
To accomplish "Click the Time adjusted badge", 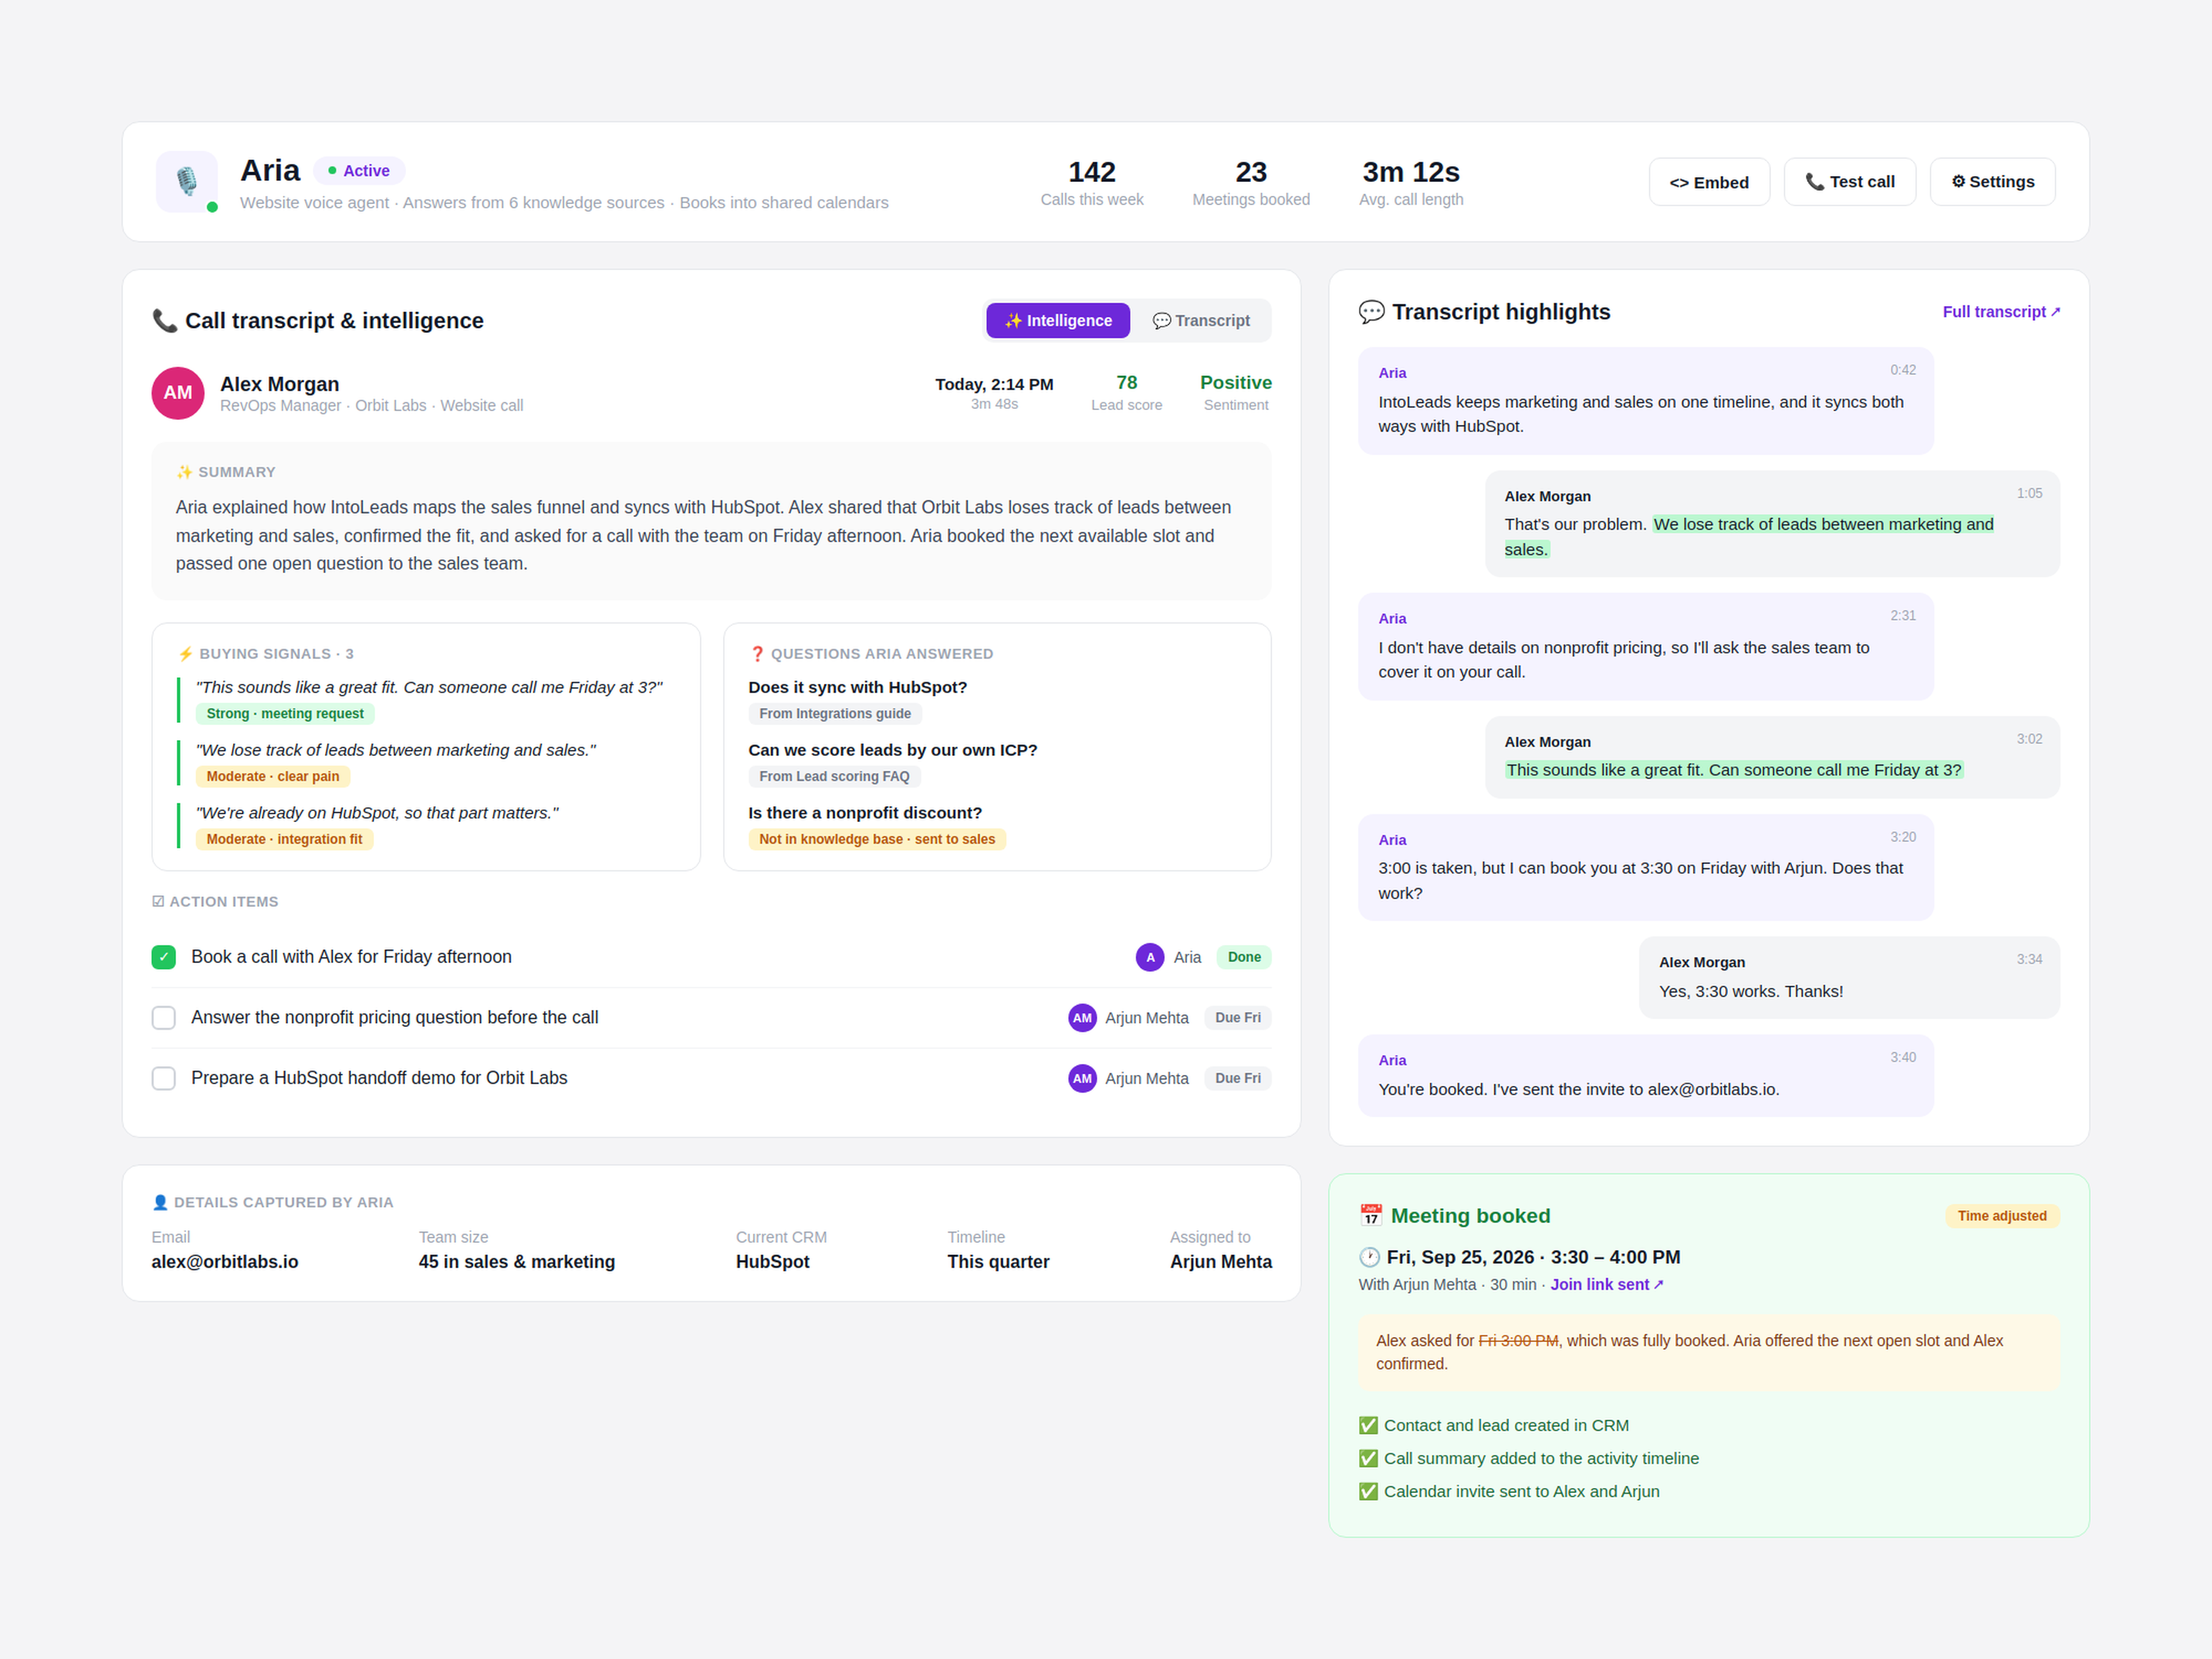I will click(x=2001, y=1216).
